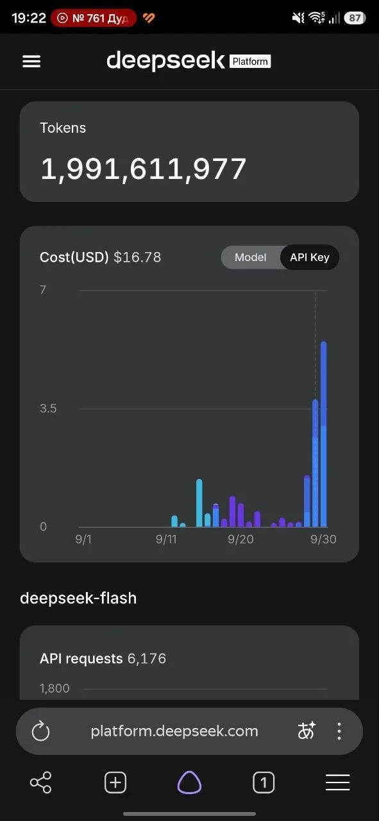Tap the API requests 6,176 label
379x821 pixels.
103,659
